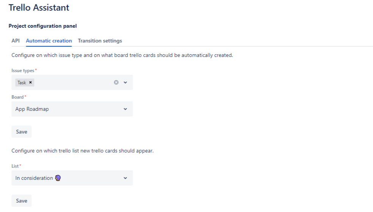Click the Task issue type tag label
The width and height of the screenshot is (373, 212).
coord(22,82)
